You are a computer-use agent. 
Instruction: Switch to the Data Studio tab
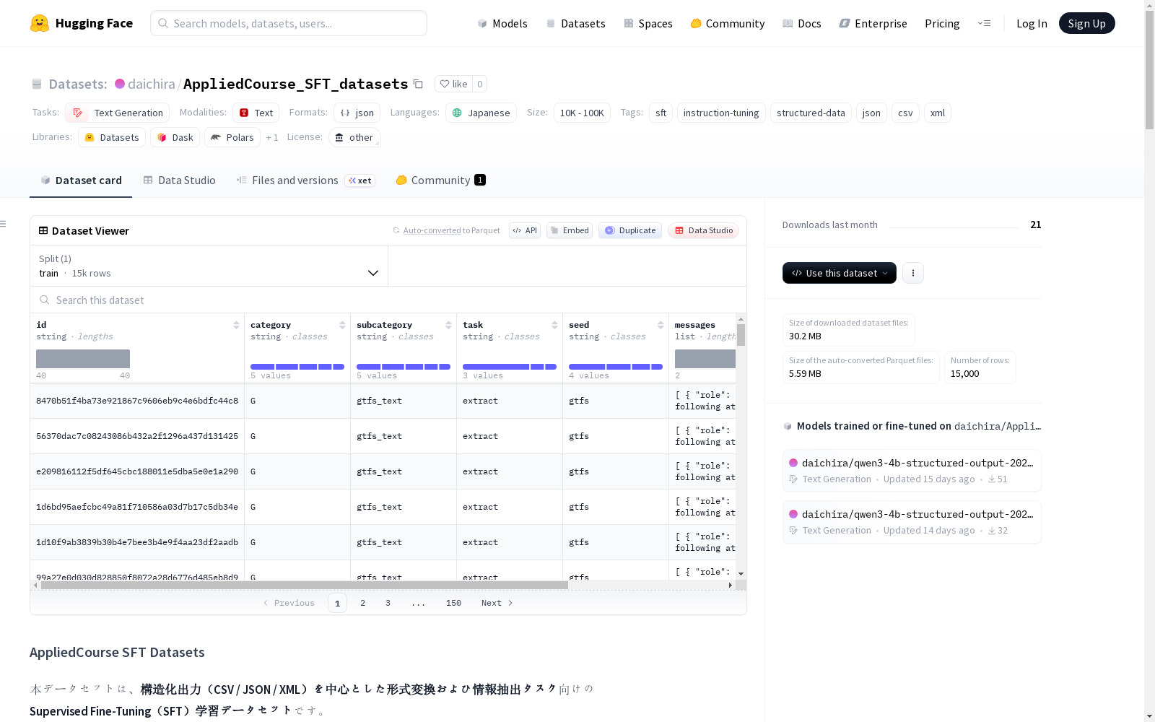[179, 180]
